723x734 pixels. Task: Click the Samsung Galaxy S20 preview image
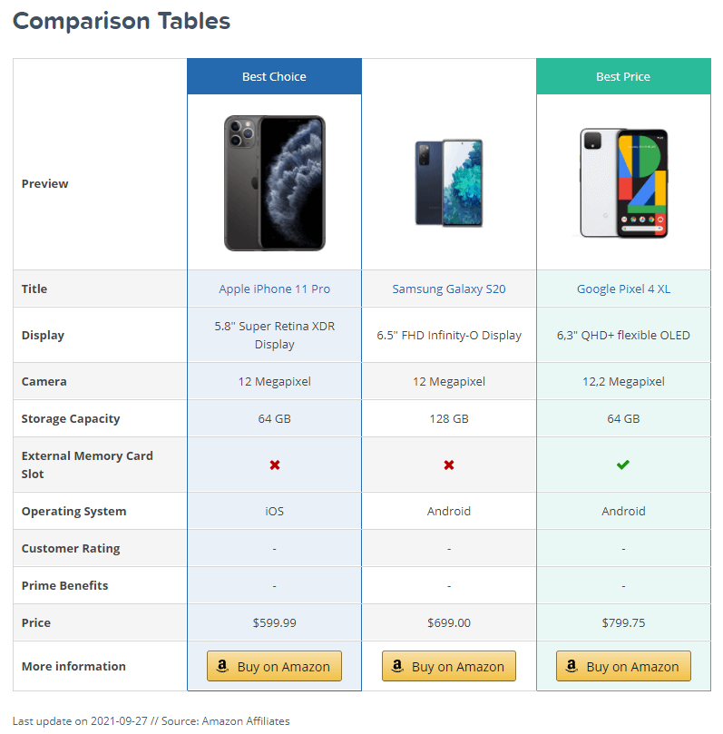pyautogui.click(x=448, y=181)
